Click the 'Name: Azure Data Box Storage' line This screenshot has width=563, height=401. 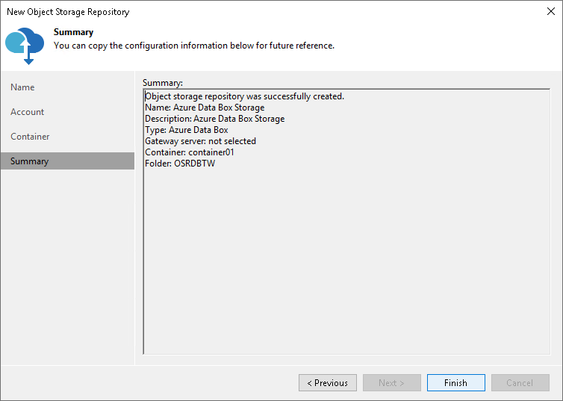click(205, 108)
